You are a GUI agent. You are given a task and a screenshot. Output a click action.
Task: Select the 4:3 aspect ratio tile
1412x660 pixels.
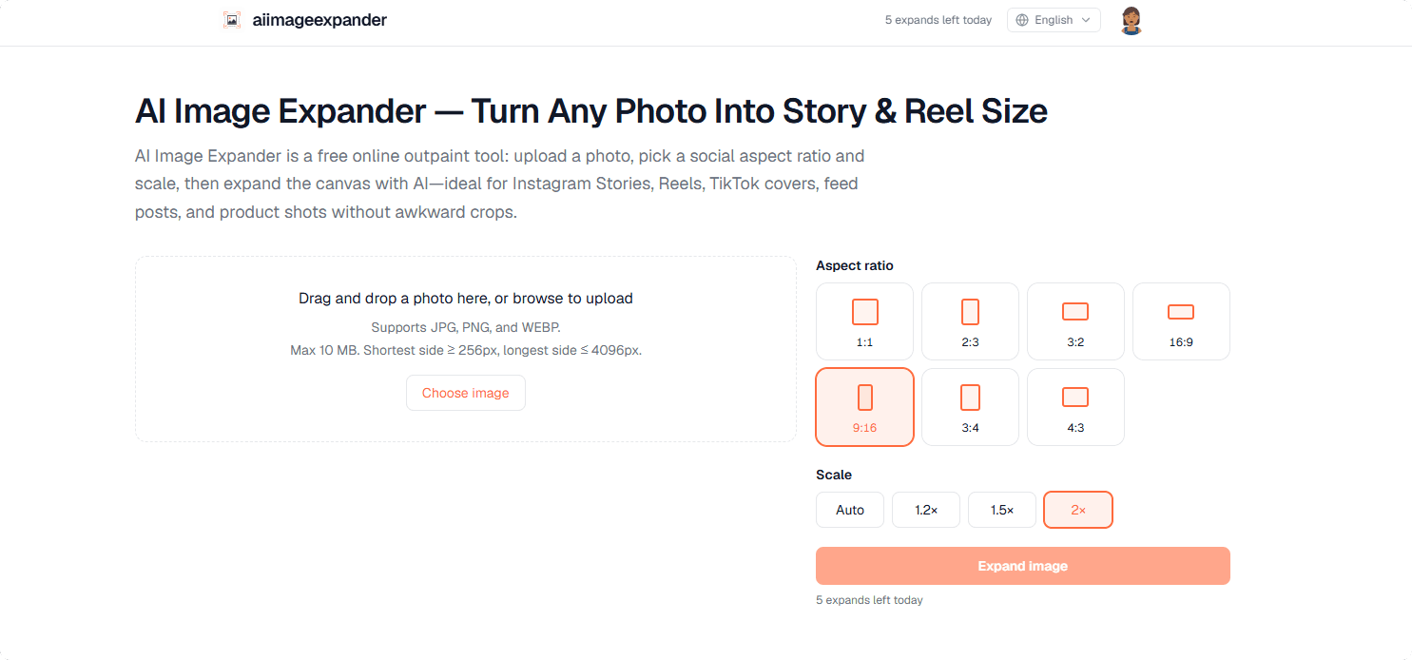point(1075,407)
